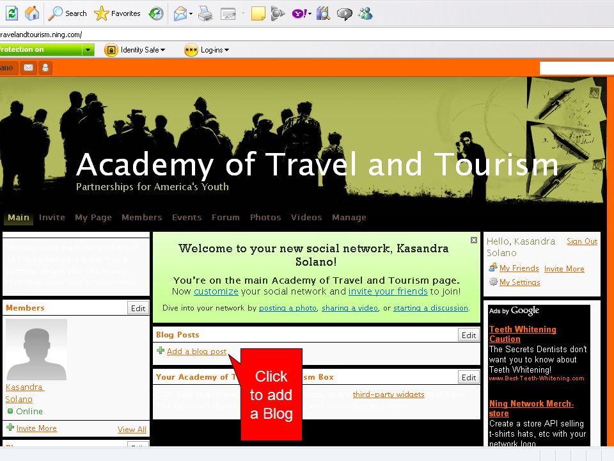
Task: Follow the posting a photo link
Action: (x=288, y=308)
